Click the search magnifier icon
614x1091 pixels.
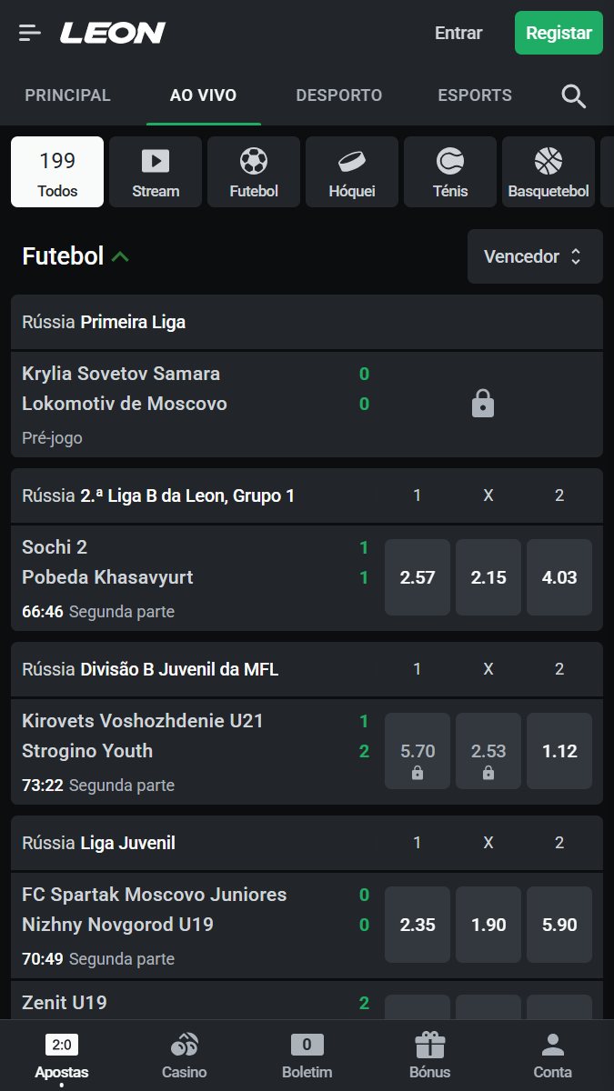coord(573,95)
